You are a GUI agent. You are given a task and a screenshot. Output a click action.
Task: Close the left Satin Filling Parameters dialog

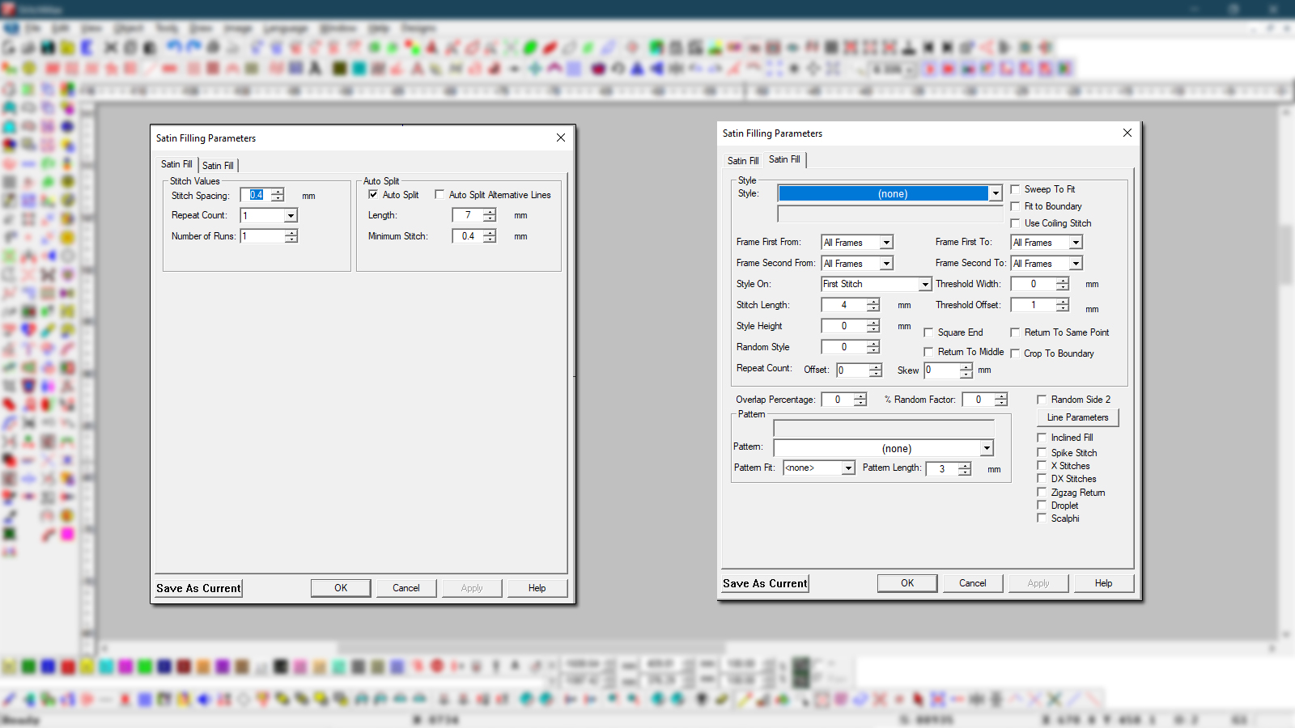click(x=561, y=138)
